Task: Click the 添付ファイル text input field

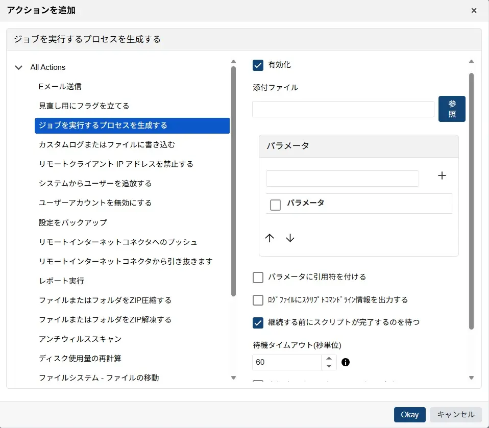Action: [343, 109]
